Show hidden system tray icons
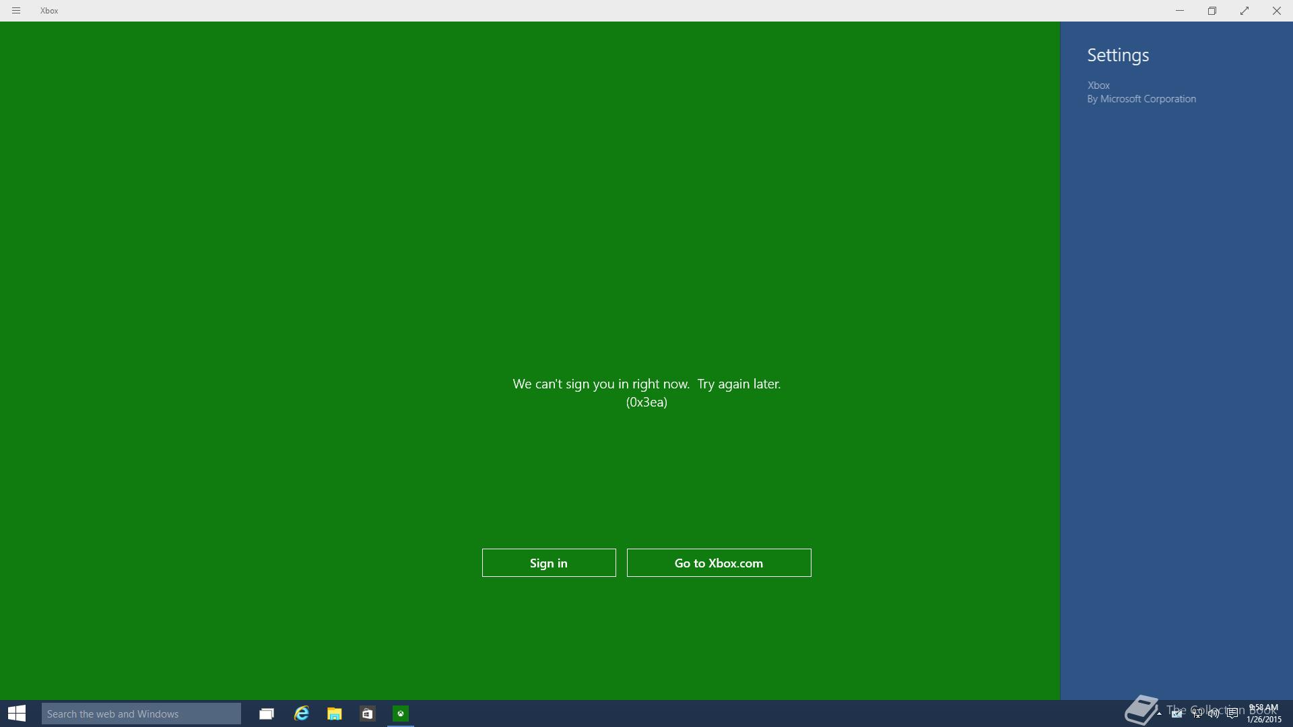1293x727 pixels. pyautogui.click(x=1159, y=714)
